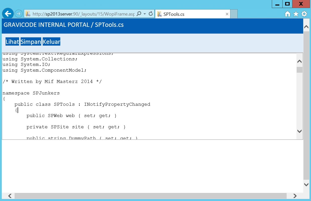Open a new blank tab
The image size is (311, 201).
(x=234, y=14)
